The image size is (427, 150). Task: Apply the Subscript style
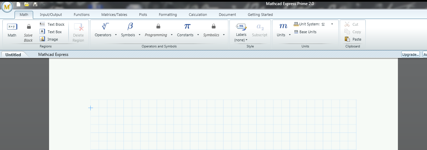pyautogui.click(x=260, y=30)
